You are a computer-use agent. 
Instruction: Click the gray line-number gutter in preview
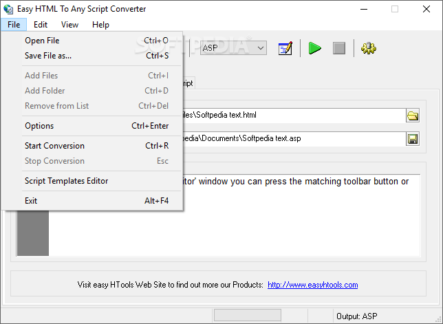pos(33,233)
